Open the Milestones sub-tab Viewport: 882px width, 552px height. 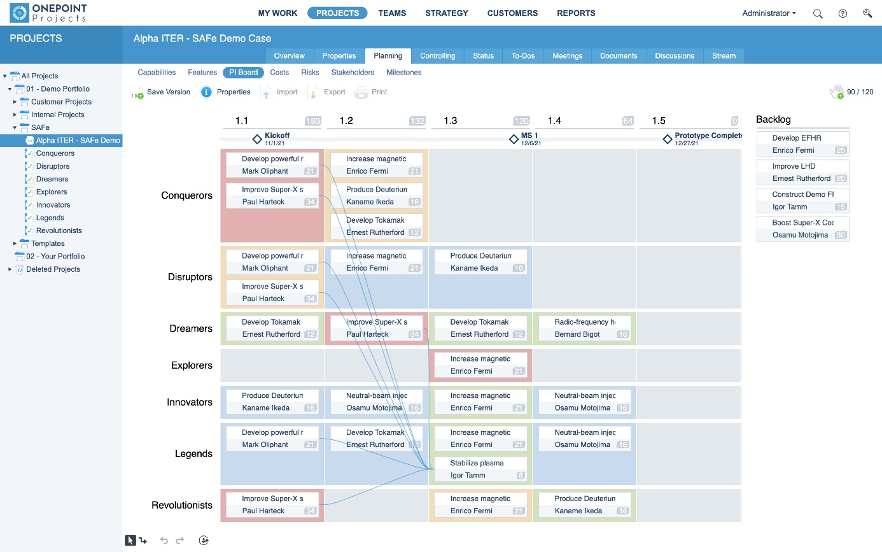[404, 73]
